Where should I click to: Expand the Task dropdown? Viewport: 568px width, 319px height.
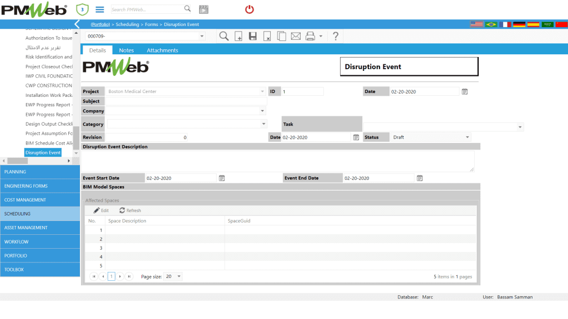pyautogui.click(x=520, y=127)
